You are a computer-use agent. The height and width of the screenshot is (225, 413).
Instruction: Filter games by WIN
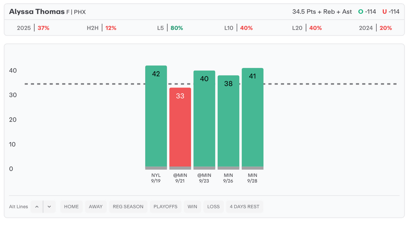pyautogui.click(x=192, y=207)
